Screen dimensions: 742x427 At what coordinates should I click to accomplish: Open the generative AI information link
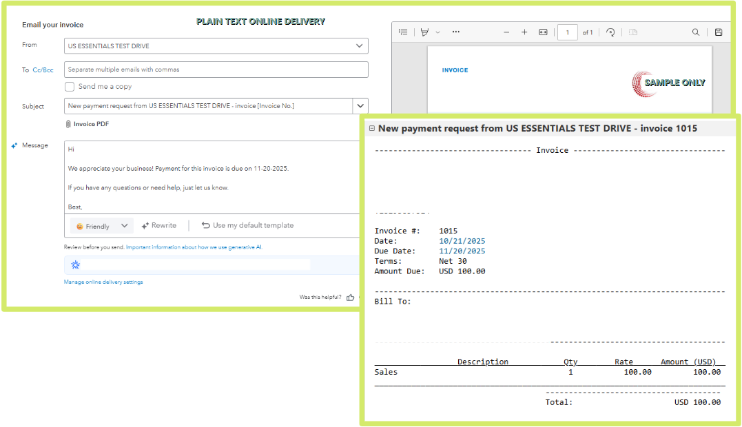[194, 247]
